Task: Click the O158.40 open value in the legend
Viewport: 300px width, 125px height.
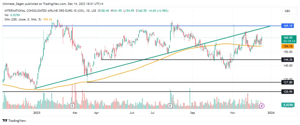Action: [103, 11]
